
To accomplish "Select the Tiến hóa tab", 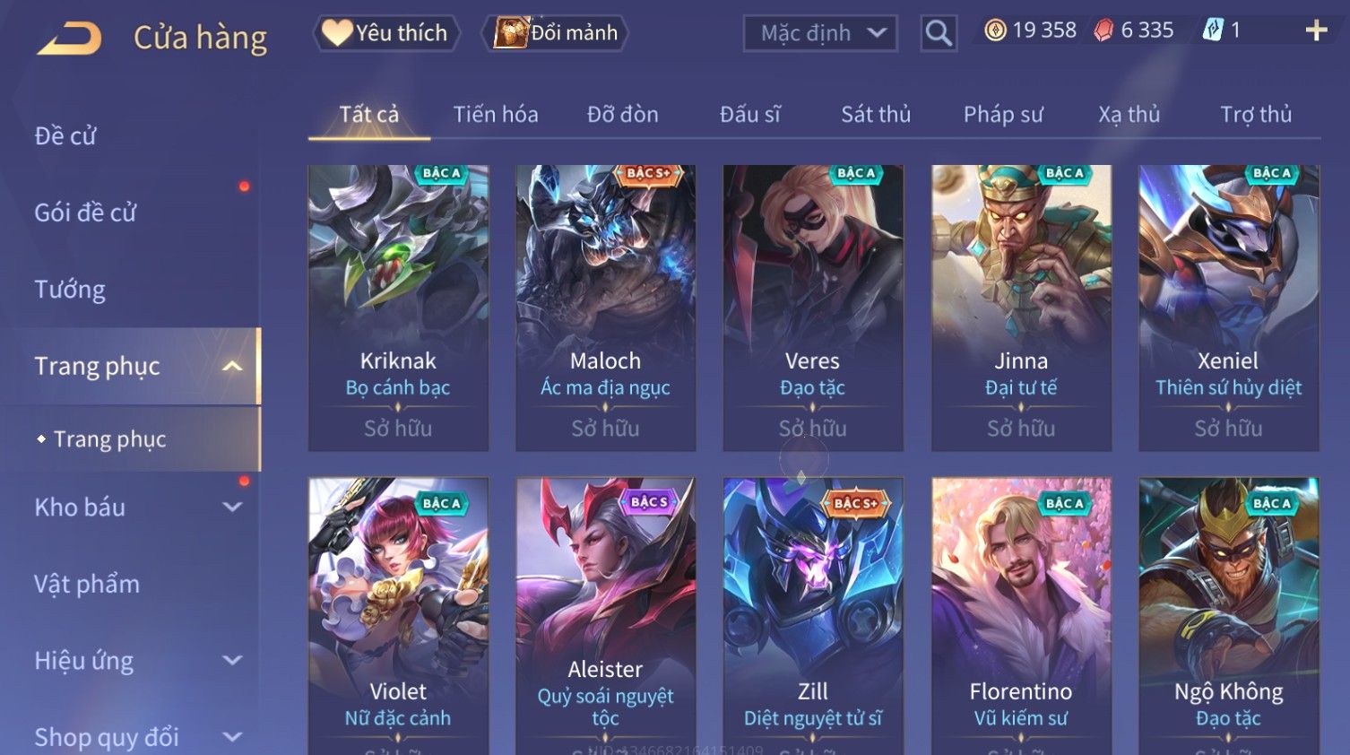I will [x=496, y=115].
